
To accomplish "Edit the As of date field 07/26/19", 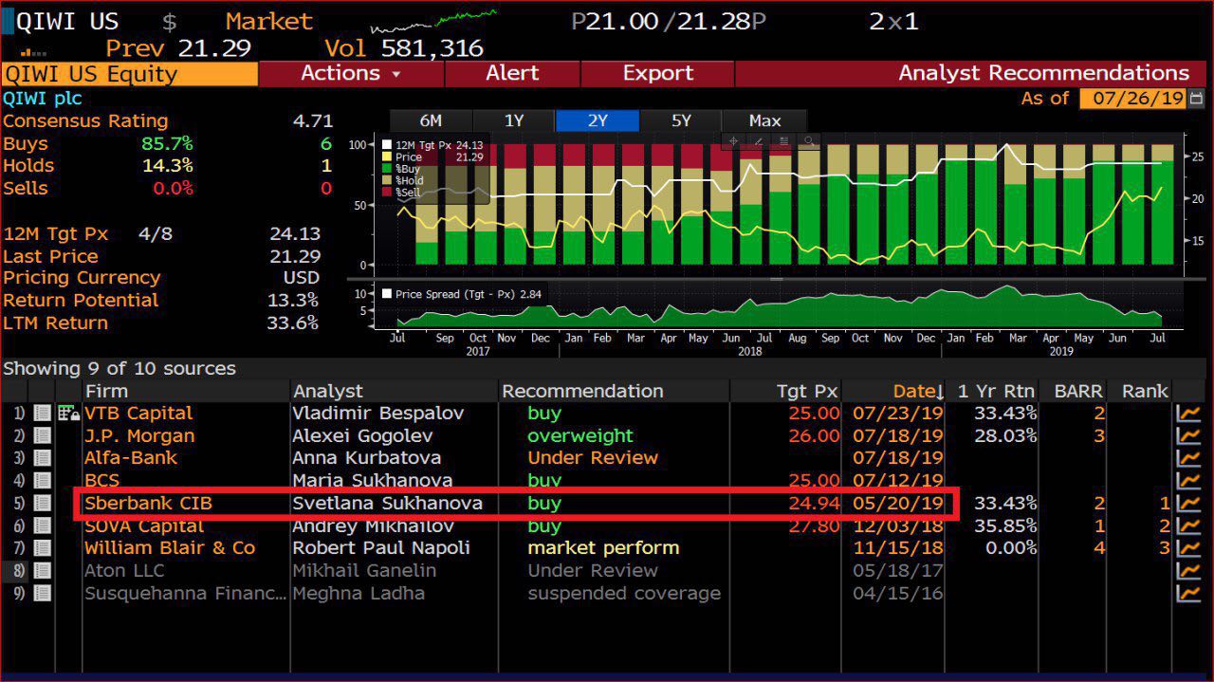I will (x=1133, y=98).
